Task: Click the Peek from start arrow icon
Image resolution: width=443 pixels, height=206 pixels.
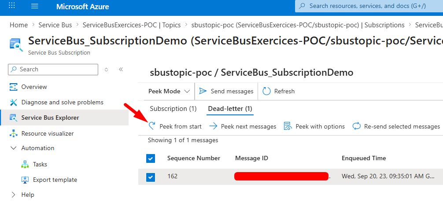Action: (152, 126)
